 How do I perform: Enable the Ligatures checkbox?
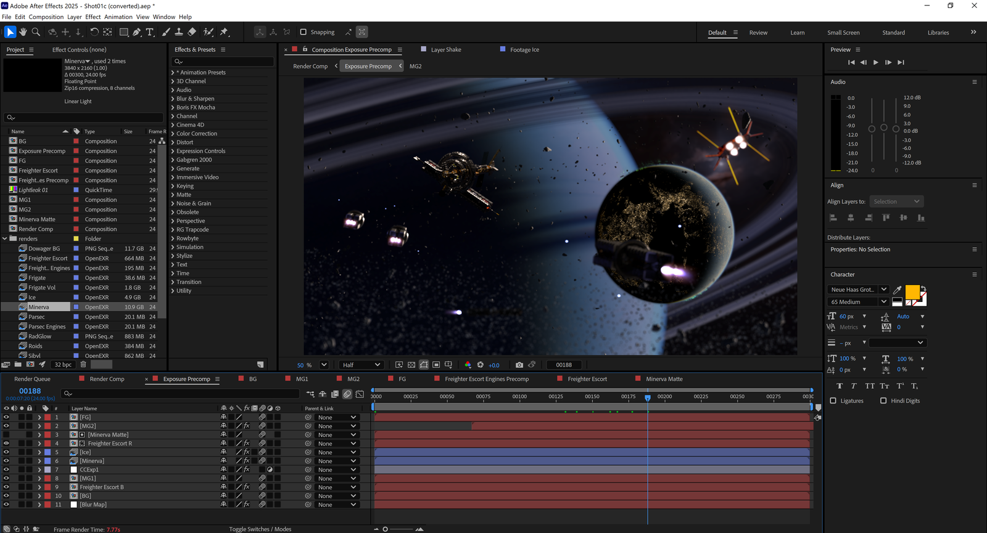[x=833, y=401]
